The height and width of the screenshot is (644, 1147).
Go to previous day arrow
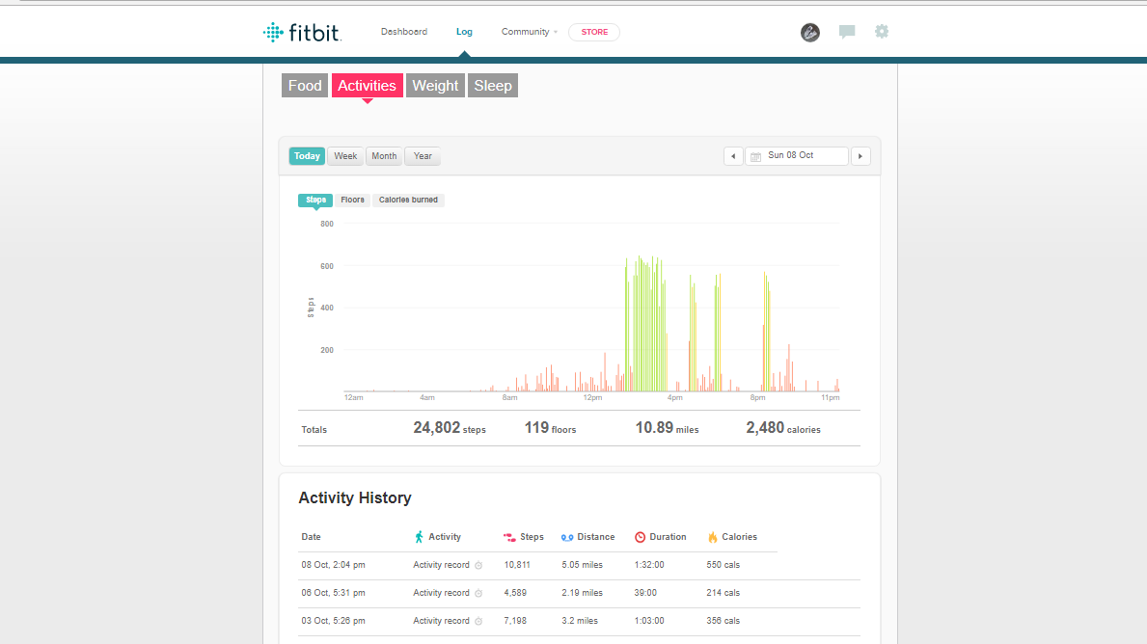click(733, 156)
